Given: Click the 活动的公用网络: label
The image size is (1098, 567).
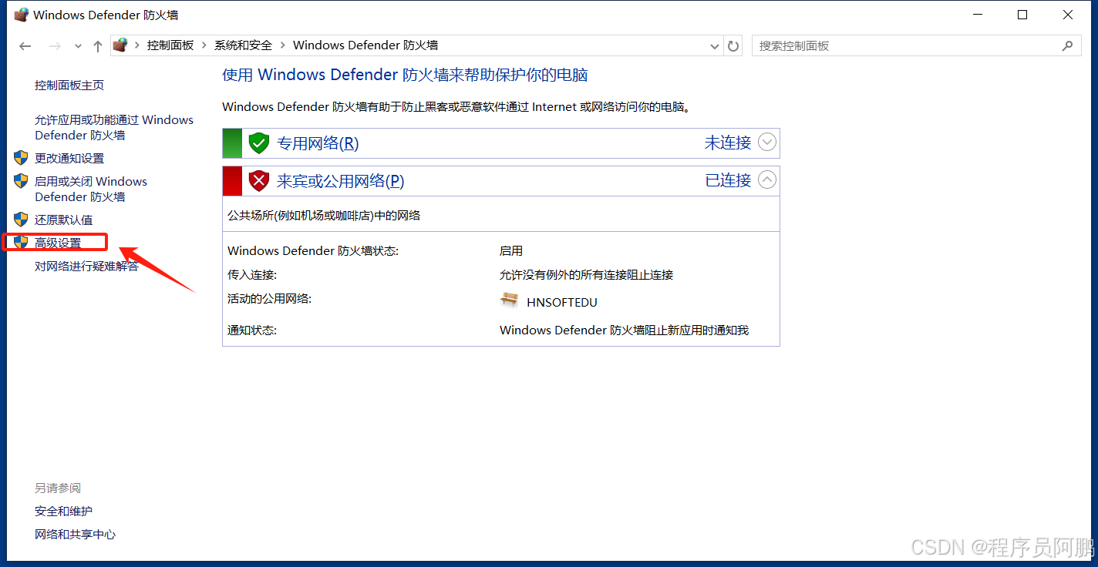Looking at the screenshot, I should point(269,299).
